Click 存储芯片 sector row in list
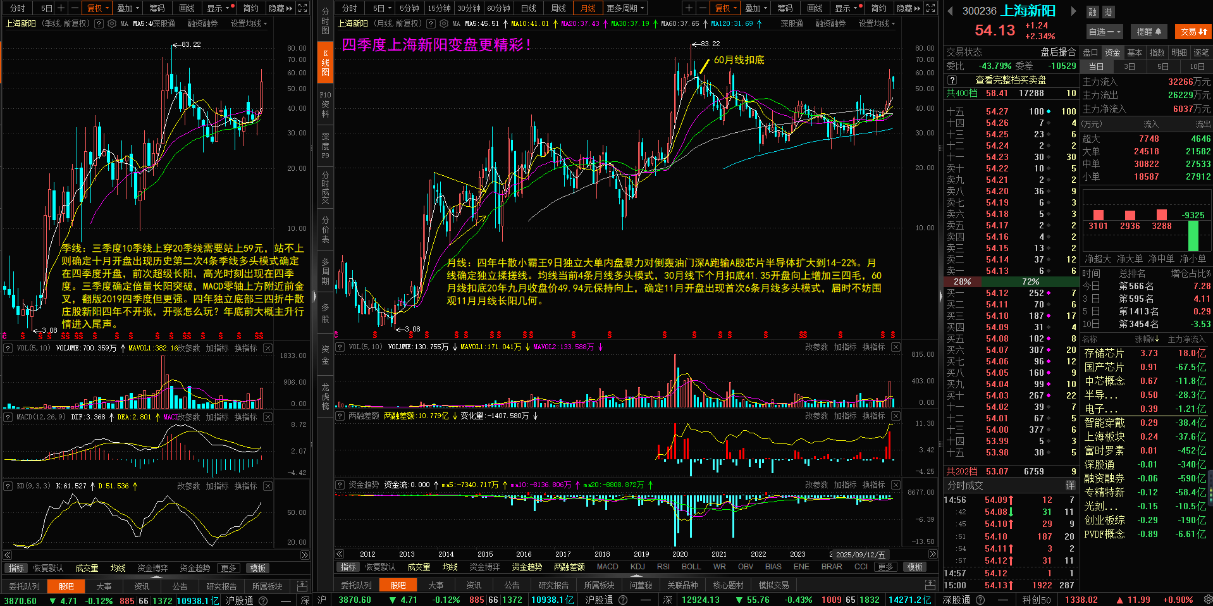 coord(1145,353)
